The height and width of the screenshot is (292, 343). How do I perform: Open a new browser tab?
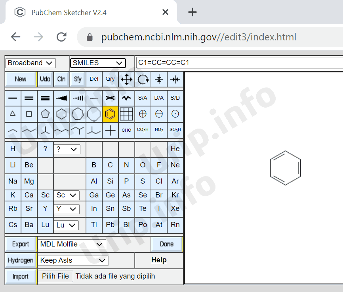pos(192,12)
